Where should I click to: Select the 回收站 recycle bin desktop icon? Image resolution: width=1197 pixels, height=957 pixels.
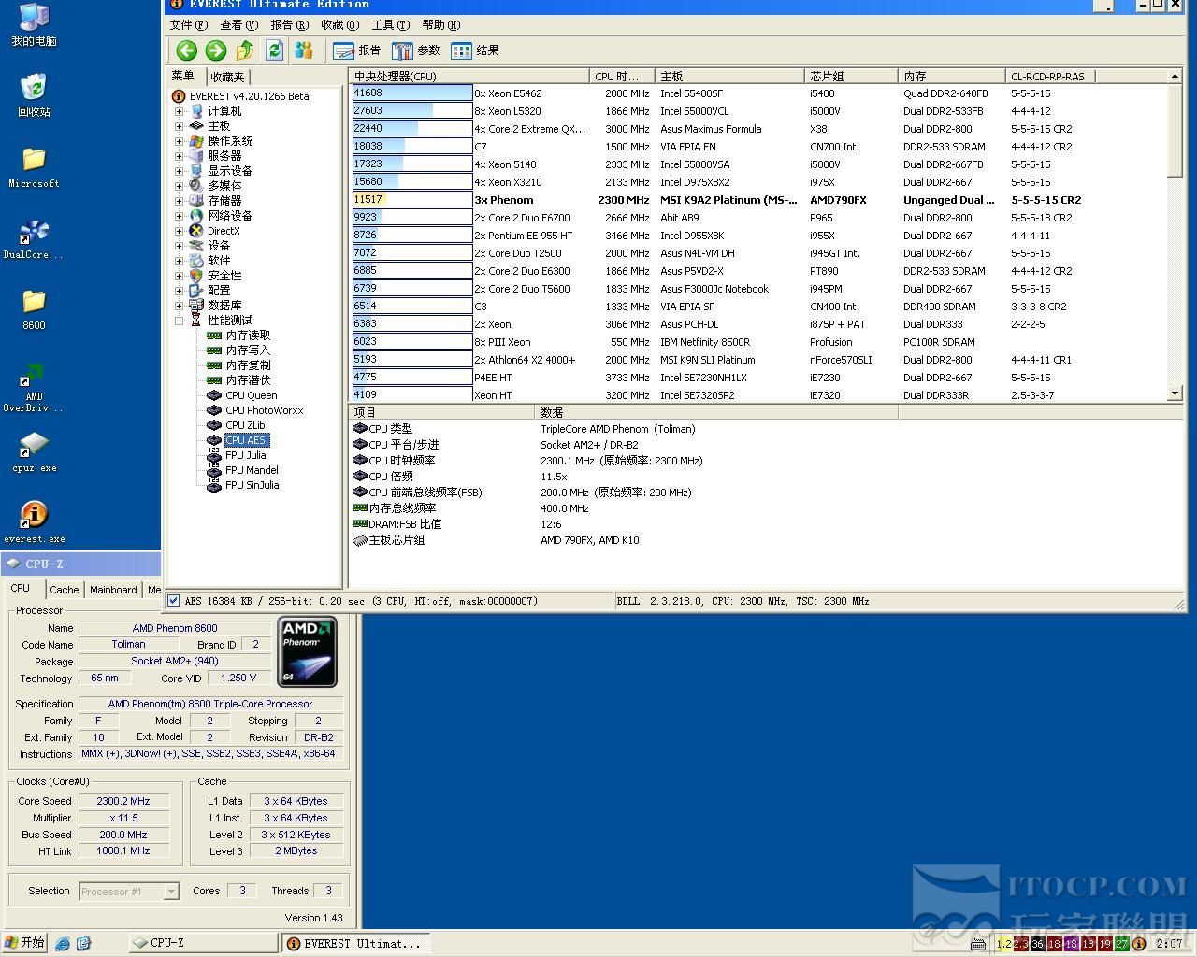(34, 95)
